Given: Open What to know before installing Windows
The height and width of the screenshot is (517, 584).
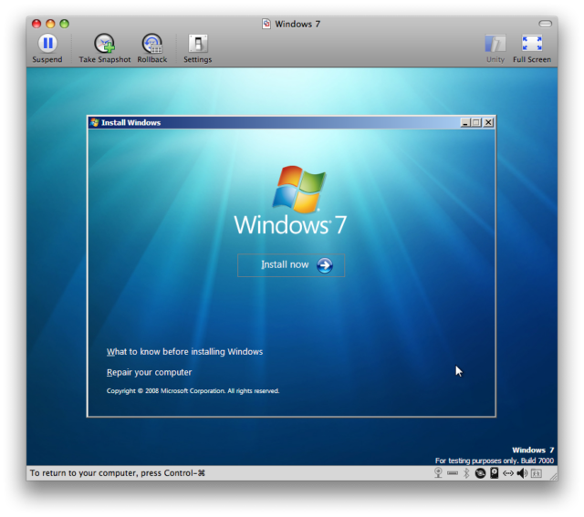Looking at the screenshot, I should 184,352.
